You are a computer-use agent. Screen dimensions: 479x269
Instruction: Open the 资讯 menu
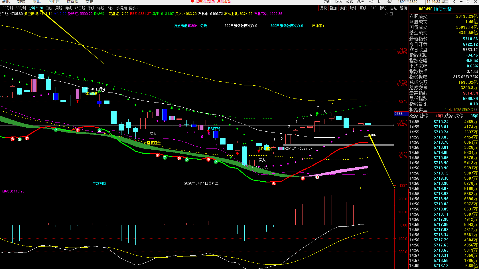coord(6,2)
